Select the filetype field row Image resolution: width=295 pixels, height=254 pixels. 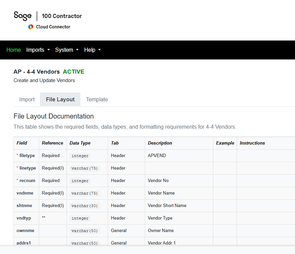(x=27, y=155)
